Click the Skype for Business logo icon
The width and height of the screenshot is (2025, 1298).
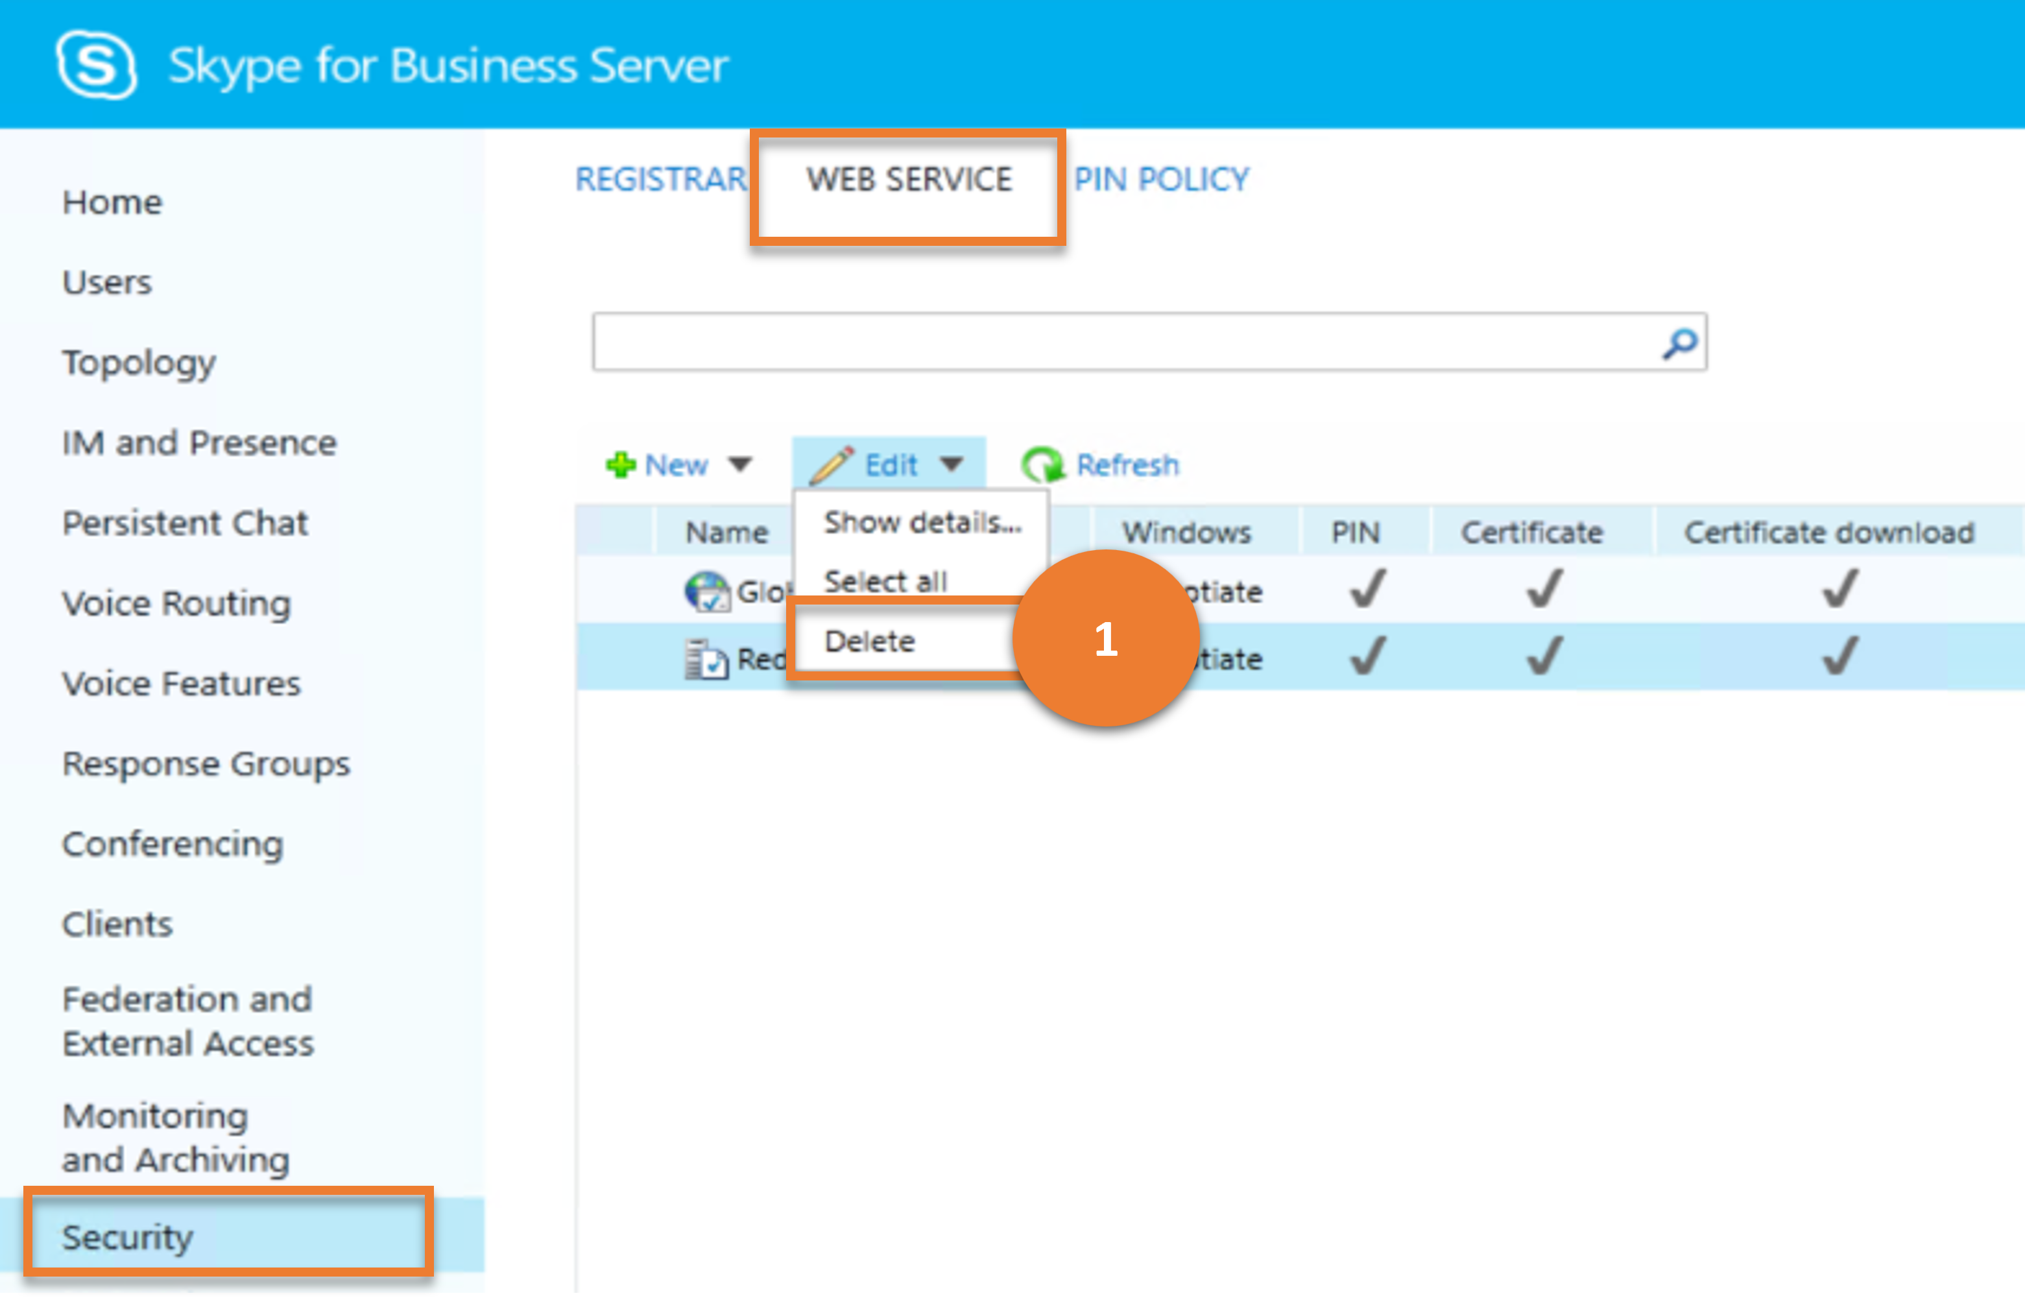(x=96, y=65)
